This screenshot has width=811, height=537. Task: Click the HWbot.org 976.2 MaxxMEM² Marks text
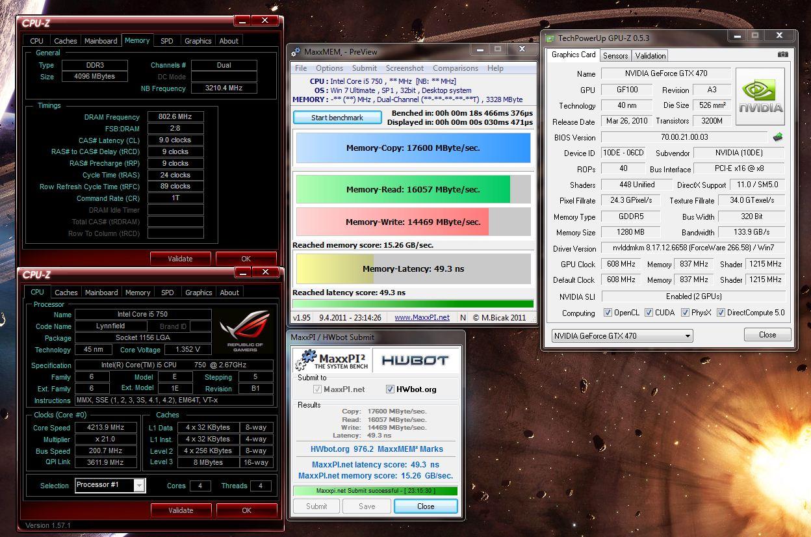point(377,449)
